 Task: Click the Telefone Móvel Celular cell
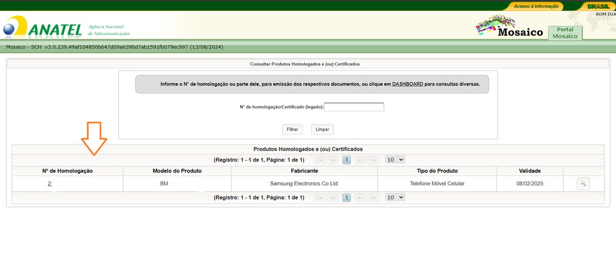click(437, 183)
